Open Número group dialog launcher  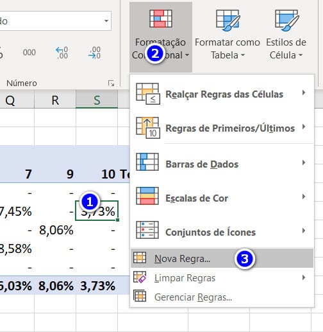(111, 83)
